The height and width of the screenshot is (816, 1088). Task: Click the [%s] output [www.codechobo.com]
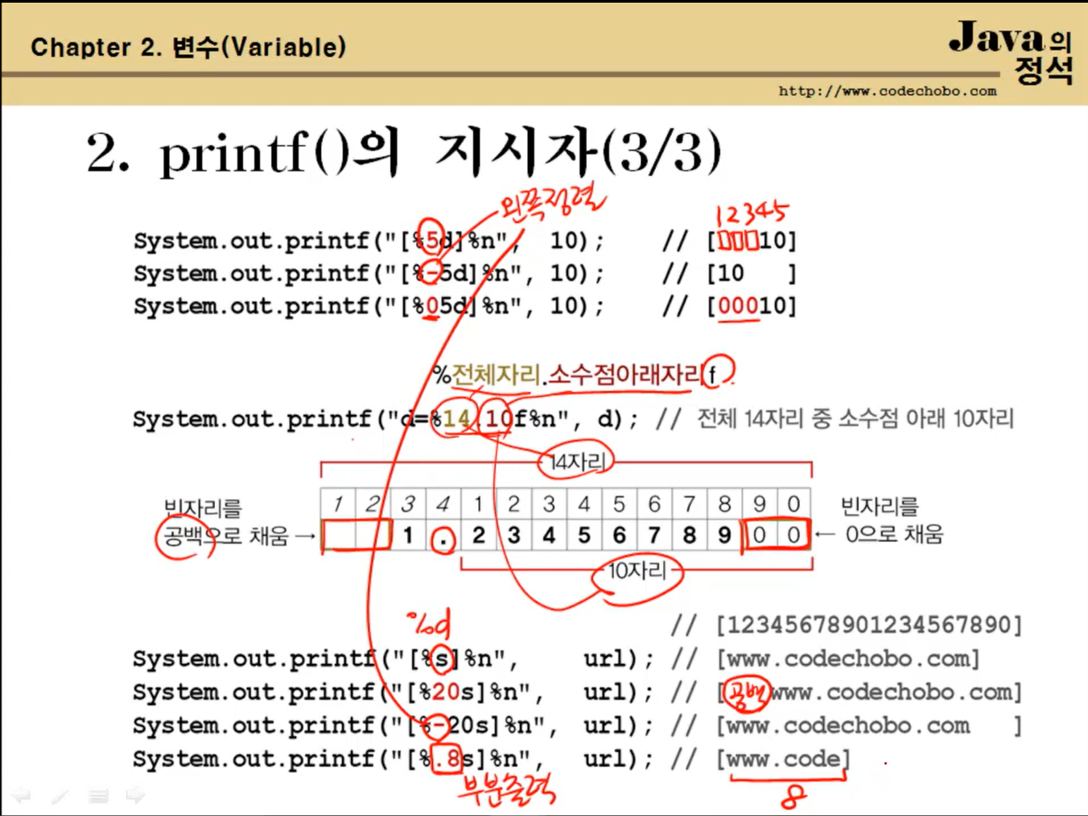(847, 659)
